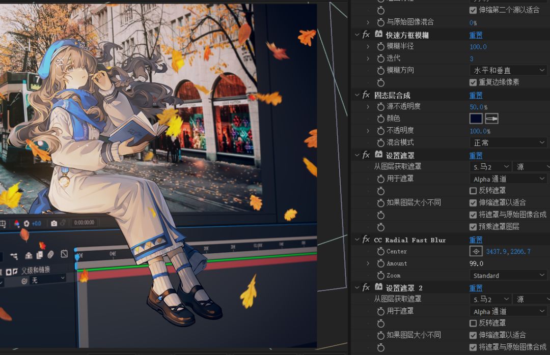Click 重置 link for 固态层合成
The width and height of the screenshot is (550, 355).
[476, 96]
